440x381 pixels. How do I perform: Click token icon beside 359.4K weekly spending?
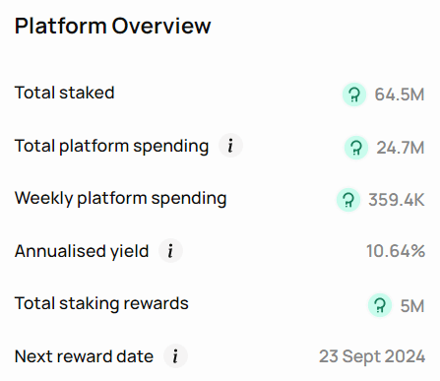348,200
